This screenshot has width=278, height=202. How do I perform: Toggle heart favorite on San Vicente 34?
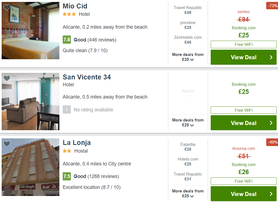pos(7,78)
